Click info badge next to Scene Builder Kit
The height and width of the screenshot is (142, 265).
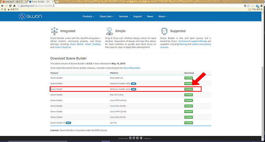click(68, 123)
